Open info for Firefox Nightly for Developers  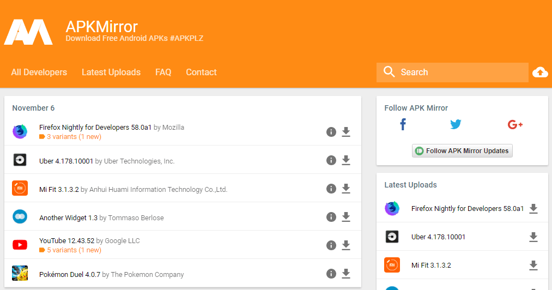(x=331, y=132)
